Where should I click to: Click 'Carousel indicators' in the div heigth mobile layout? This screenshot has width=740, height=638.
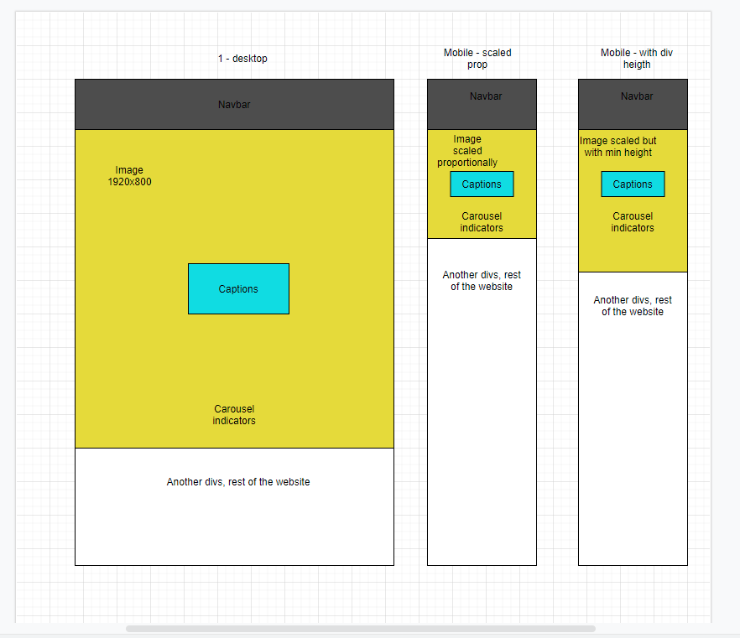coord(633,222)
